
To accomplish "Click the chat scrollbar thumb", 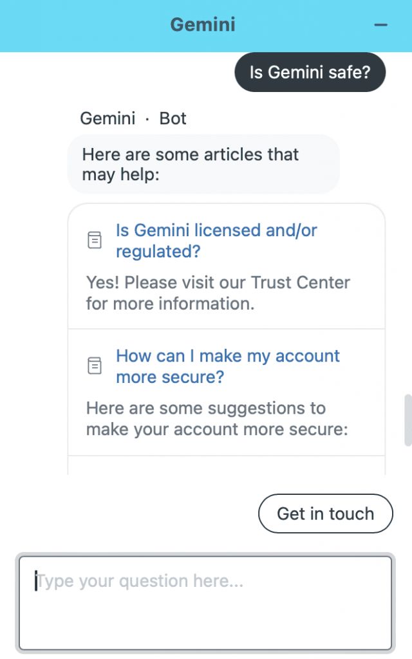I will click(407, 420).
